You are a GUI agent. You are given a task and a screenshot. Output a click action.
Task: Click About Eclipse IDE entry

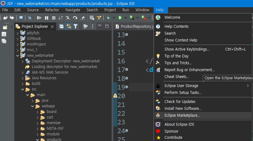coord(203,124)
